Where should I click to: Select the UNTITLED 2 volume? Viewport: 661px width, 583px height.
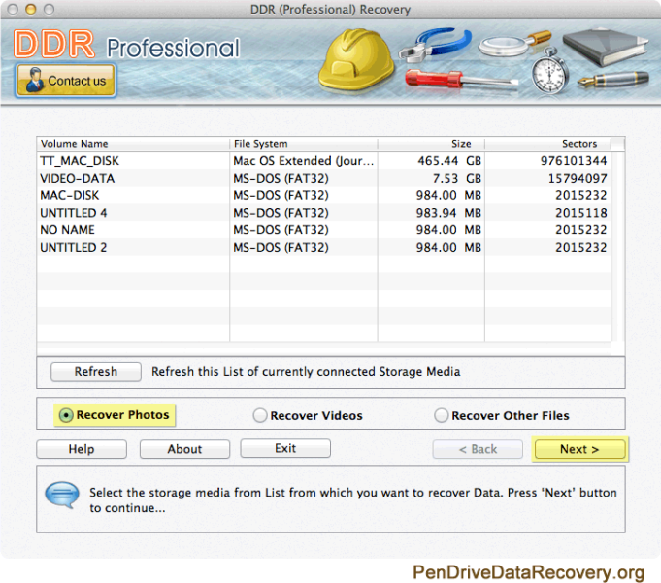[324, 248]
